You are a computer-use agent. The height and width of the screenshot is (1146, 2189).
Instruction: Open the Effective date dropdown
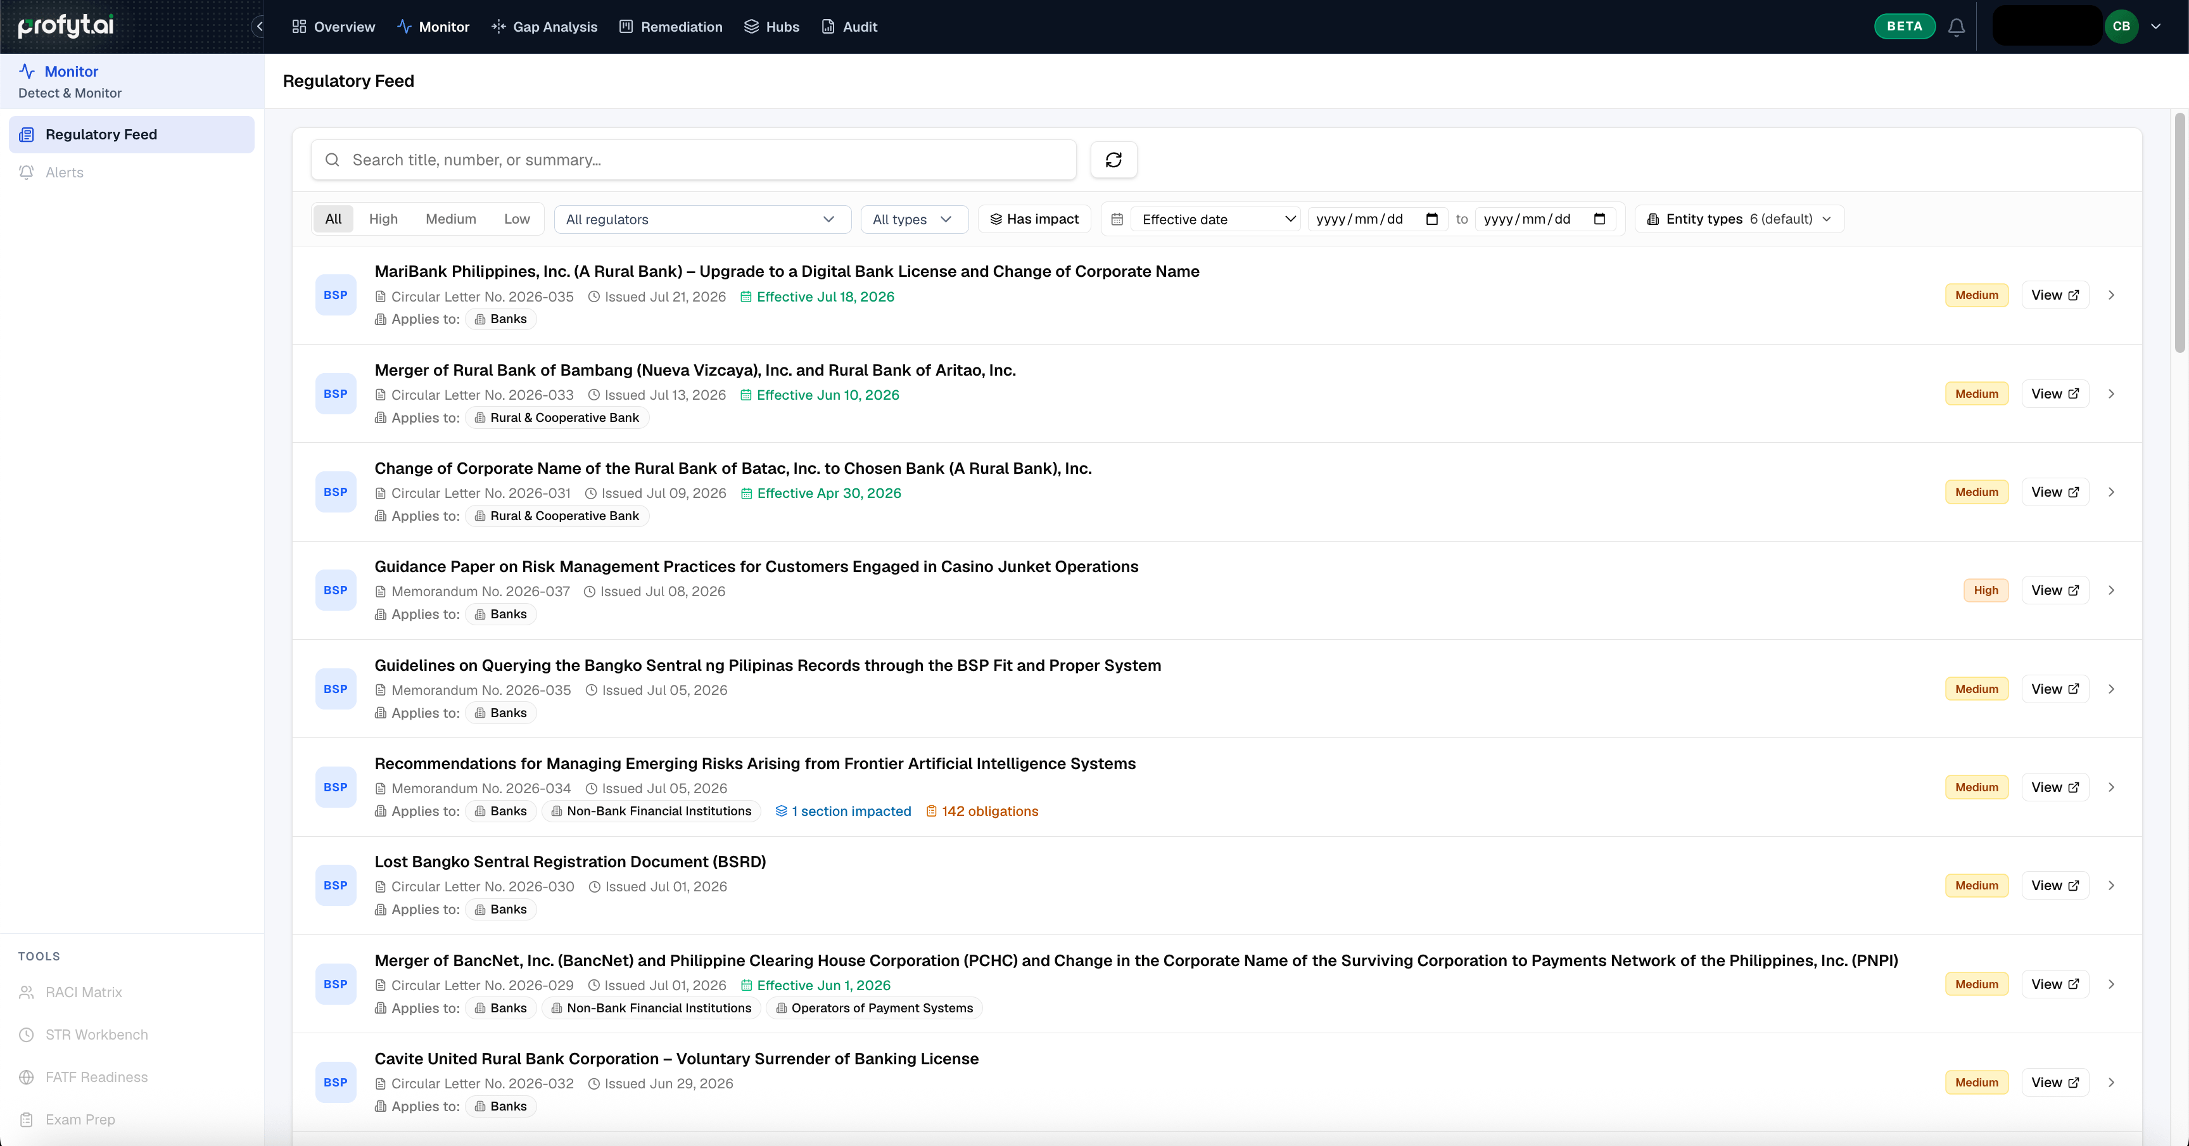pyautogui.click(x=1215, y=219)
